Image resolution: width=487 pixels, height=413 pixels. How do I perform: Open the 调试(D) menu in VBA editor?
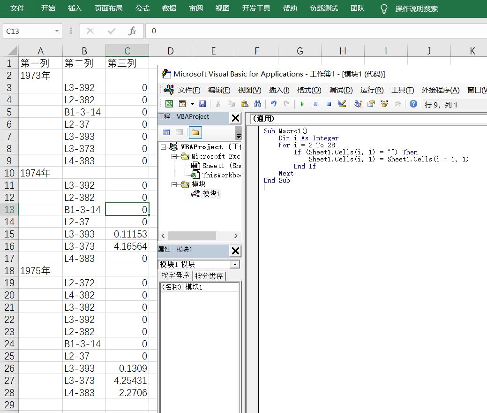point(340,90)
